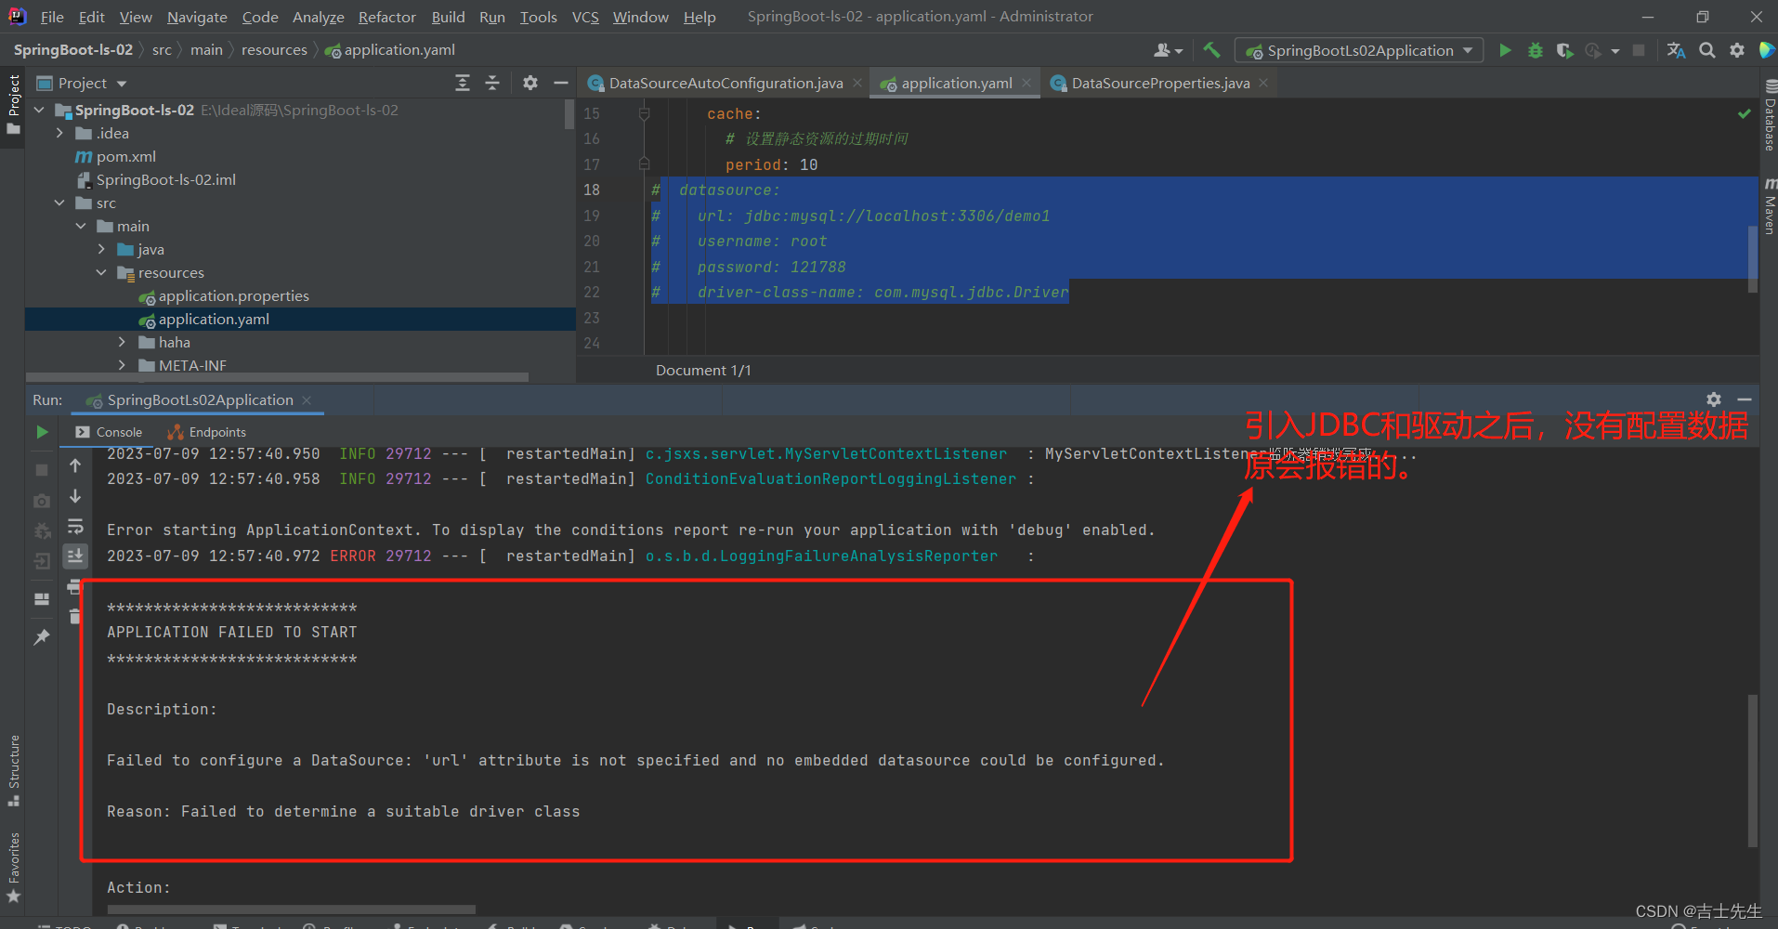The height and width of the screenshot is (929, 1778).
Task: Click fold marker at line 17
Action: 644,164
